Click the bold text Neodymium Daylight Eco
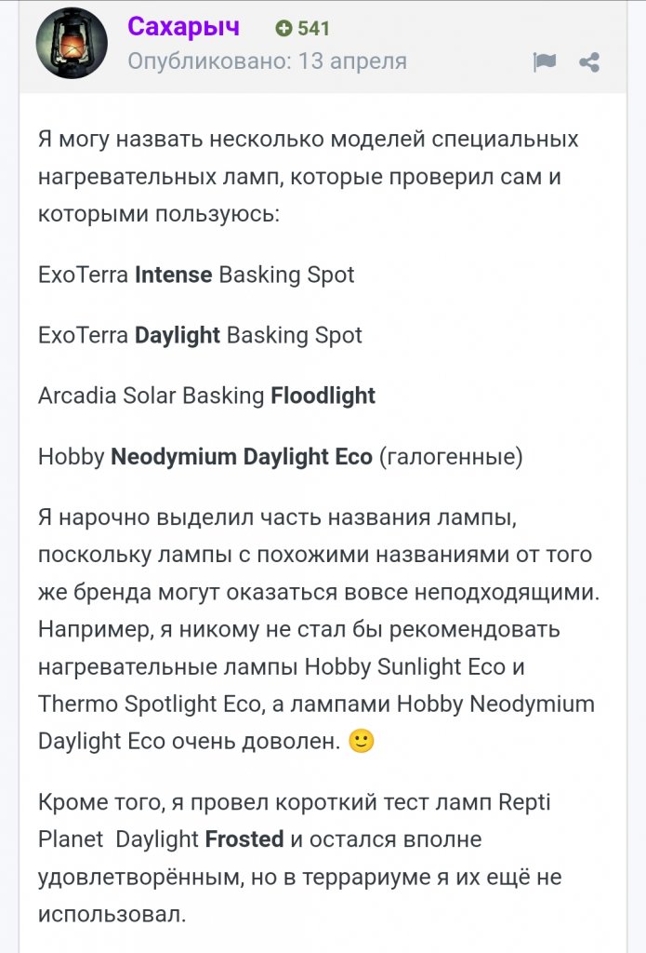646x953 pixels. coord(242,456)
